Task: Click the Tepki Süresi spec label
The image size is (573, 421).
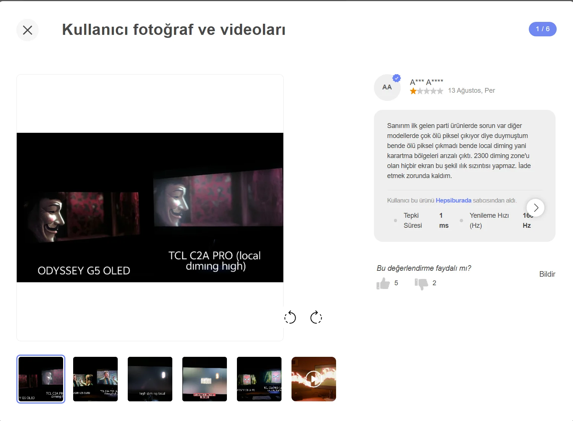Action: click(413, 220)
